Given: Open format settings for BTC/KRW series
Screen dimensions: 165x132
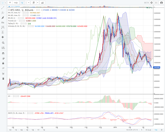Looking at the screenshot, I should tap(39, 10).
